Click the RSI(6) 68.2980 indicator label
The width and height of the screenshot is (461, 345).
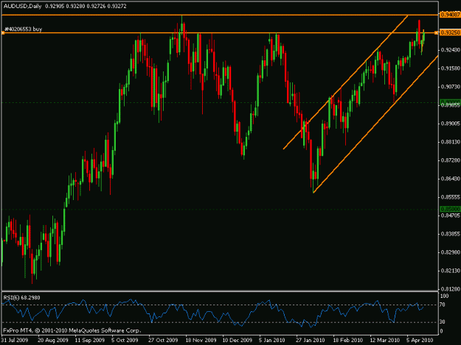[x=21, y=298]
